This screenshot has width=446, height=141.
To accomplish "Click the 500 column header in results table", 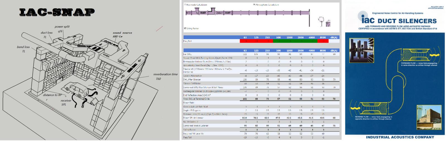I will [x=278, y=50].
